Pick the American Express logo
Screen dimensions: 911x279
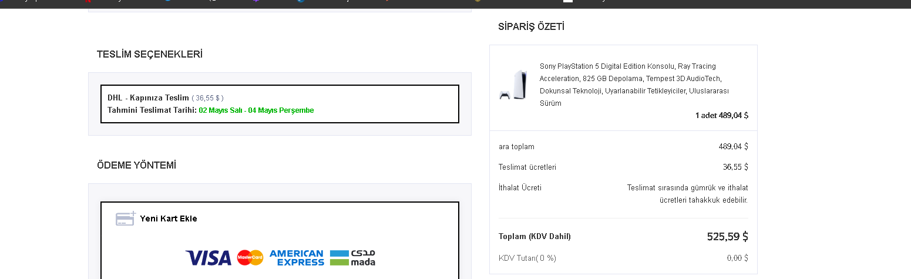point(296,258)
